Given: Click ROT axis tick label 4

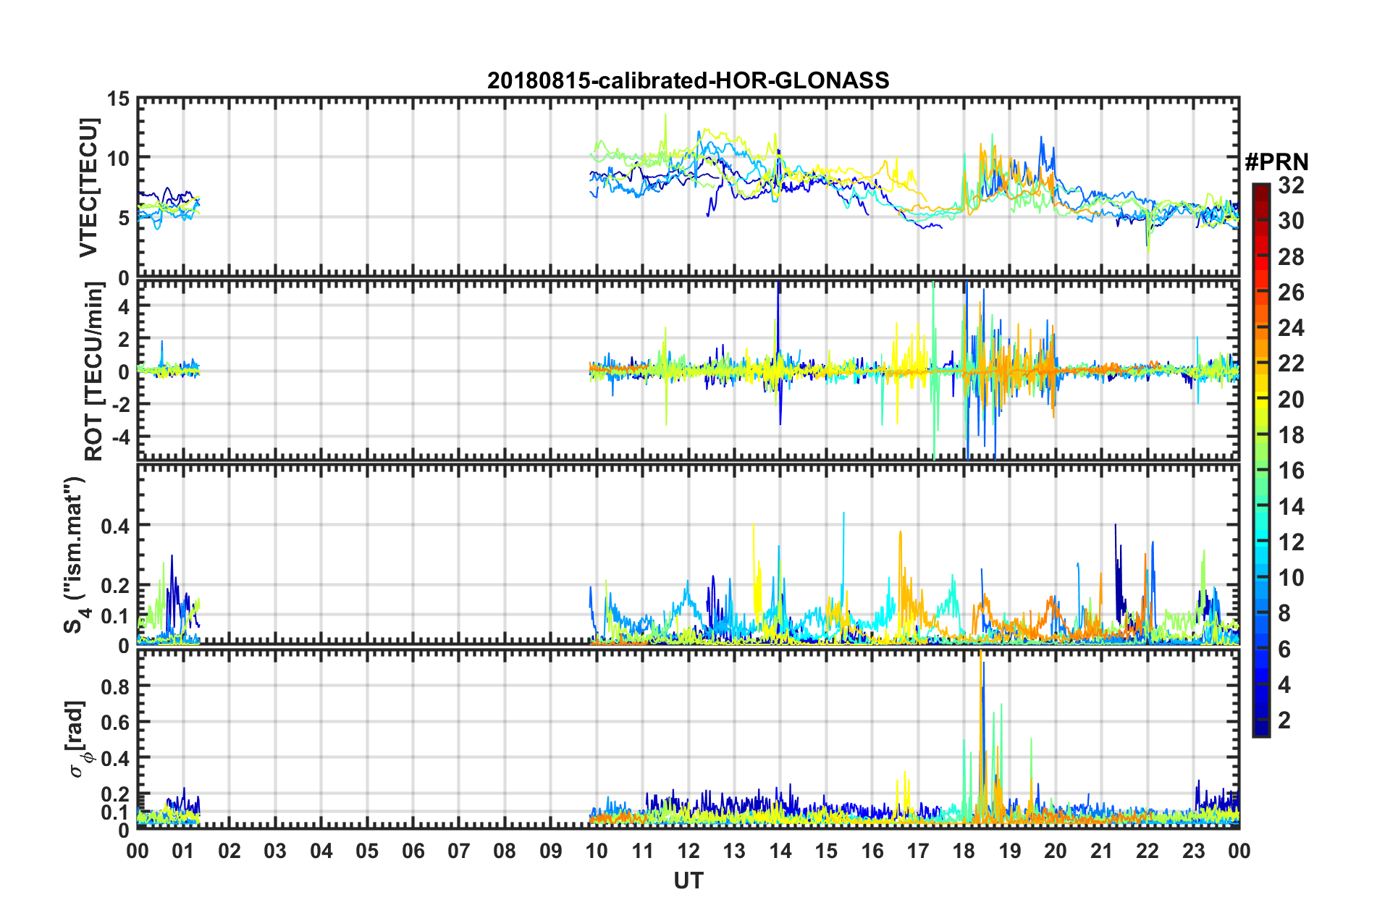Looking at the screenshot, I should pyautogui.click(x=124, y=307).
